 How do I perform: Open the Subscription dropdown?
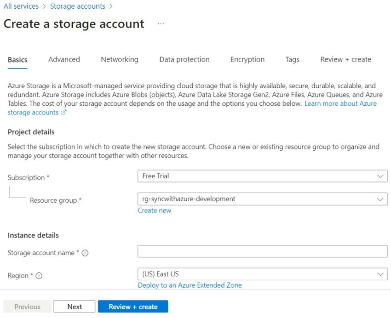coord(262,176)
